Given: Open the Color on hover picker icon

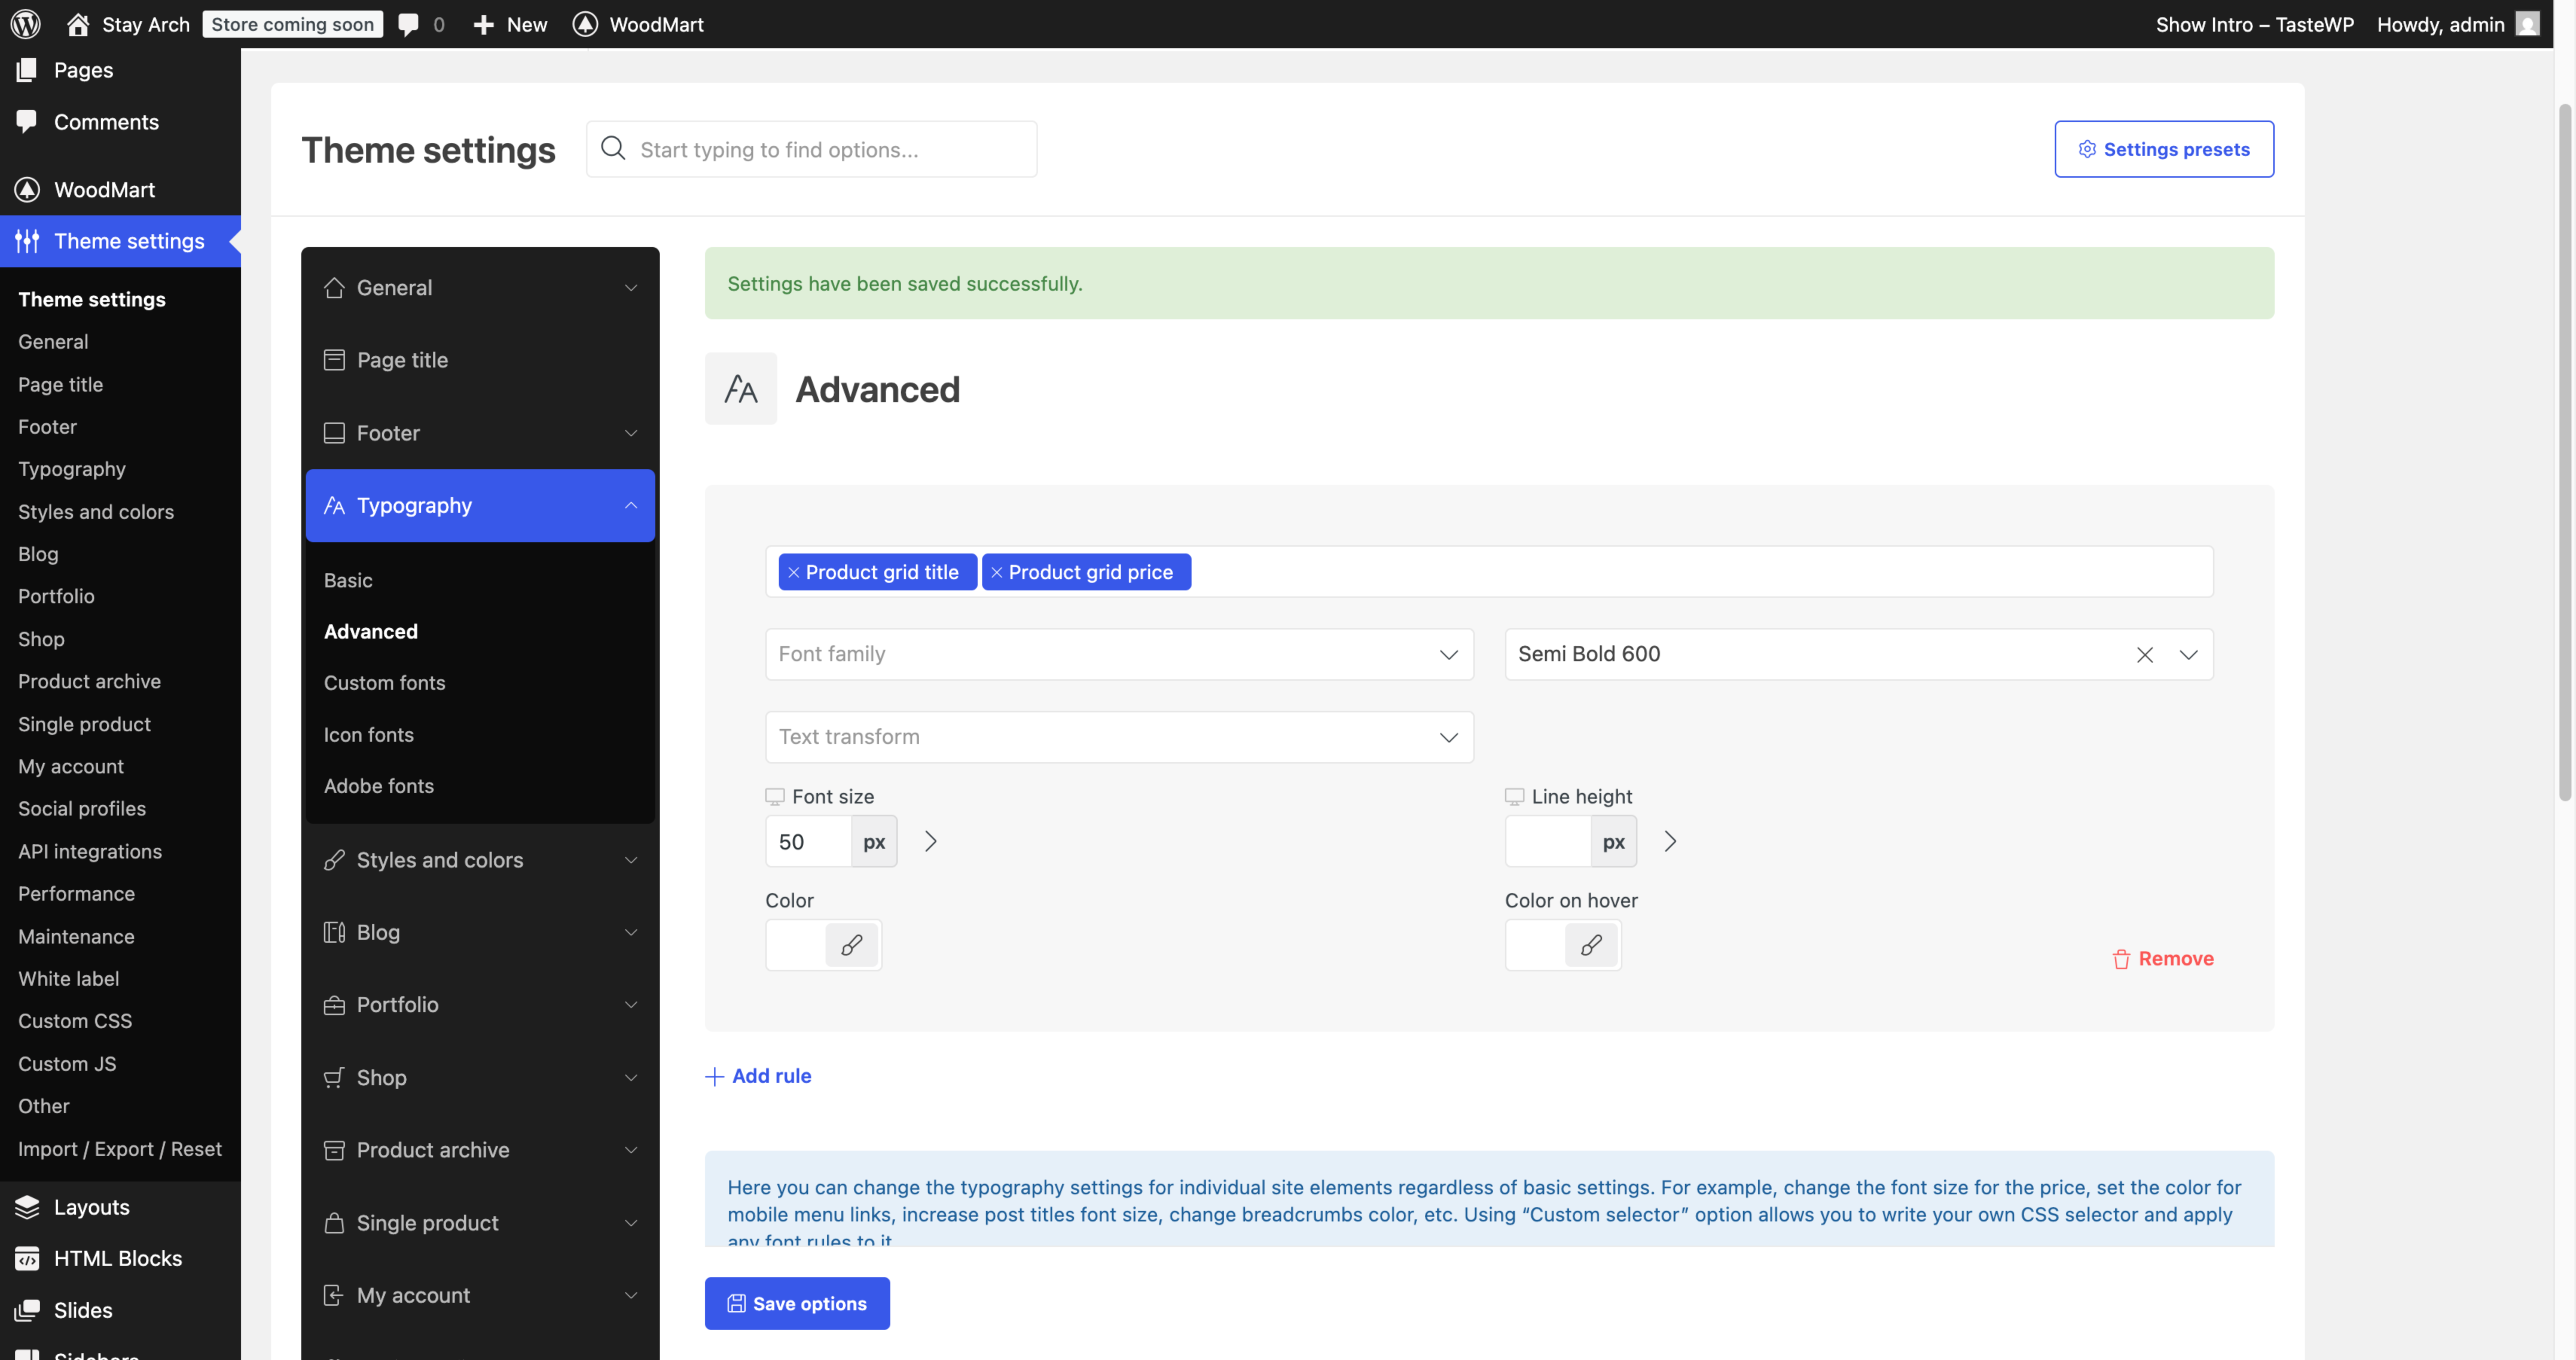Looking at the screenshot, I should (1591, 945).
